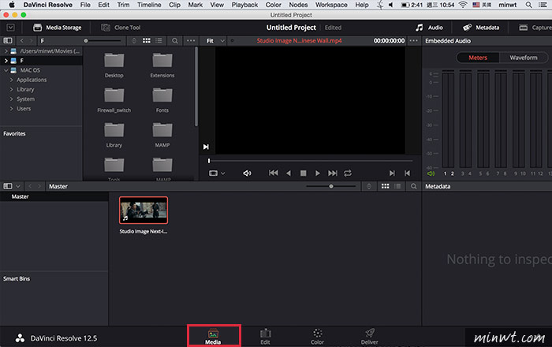Open the Firewall_switch folder
Viewport: 552px width, 347px height.
tap(114, 100)
